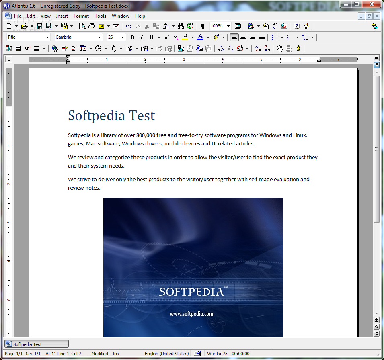Toggle bulleted list
Image resolution: width=384 pixels, height=360 pixels.
coord(275,37)
